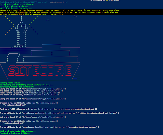Click the warning line starting 'WARNING: The names of some imported'
Viewport: 163px width, 135px height.
60,10
